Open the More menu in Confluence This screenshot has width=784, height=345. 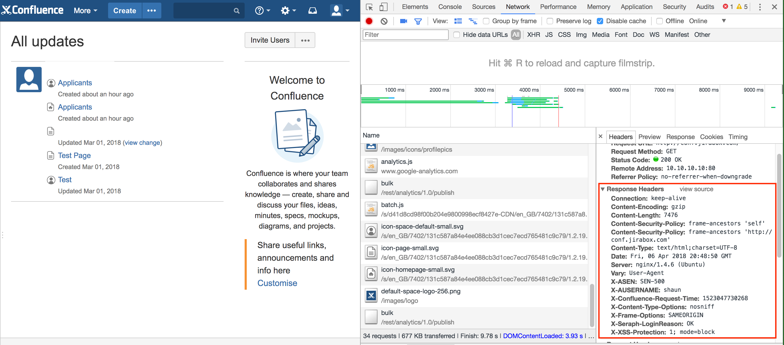click(85, 10)
